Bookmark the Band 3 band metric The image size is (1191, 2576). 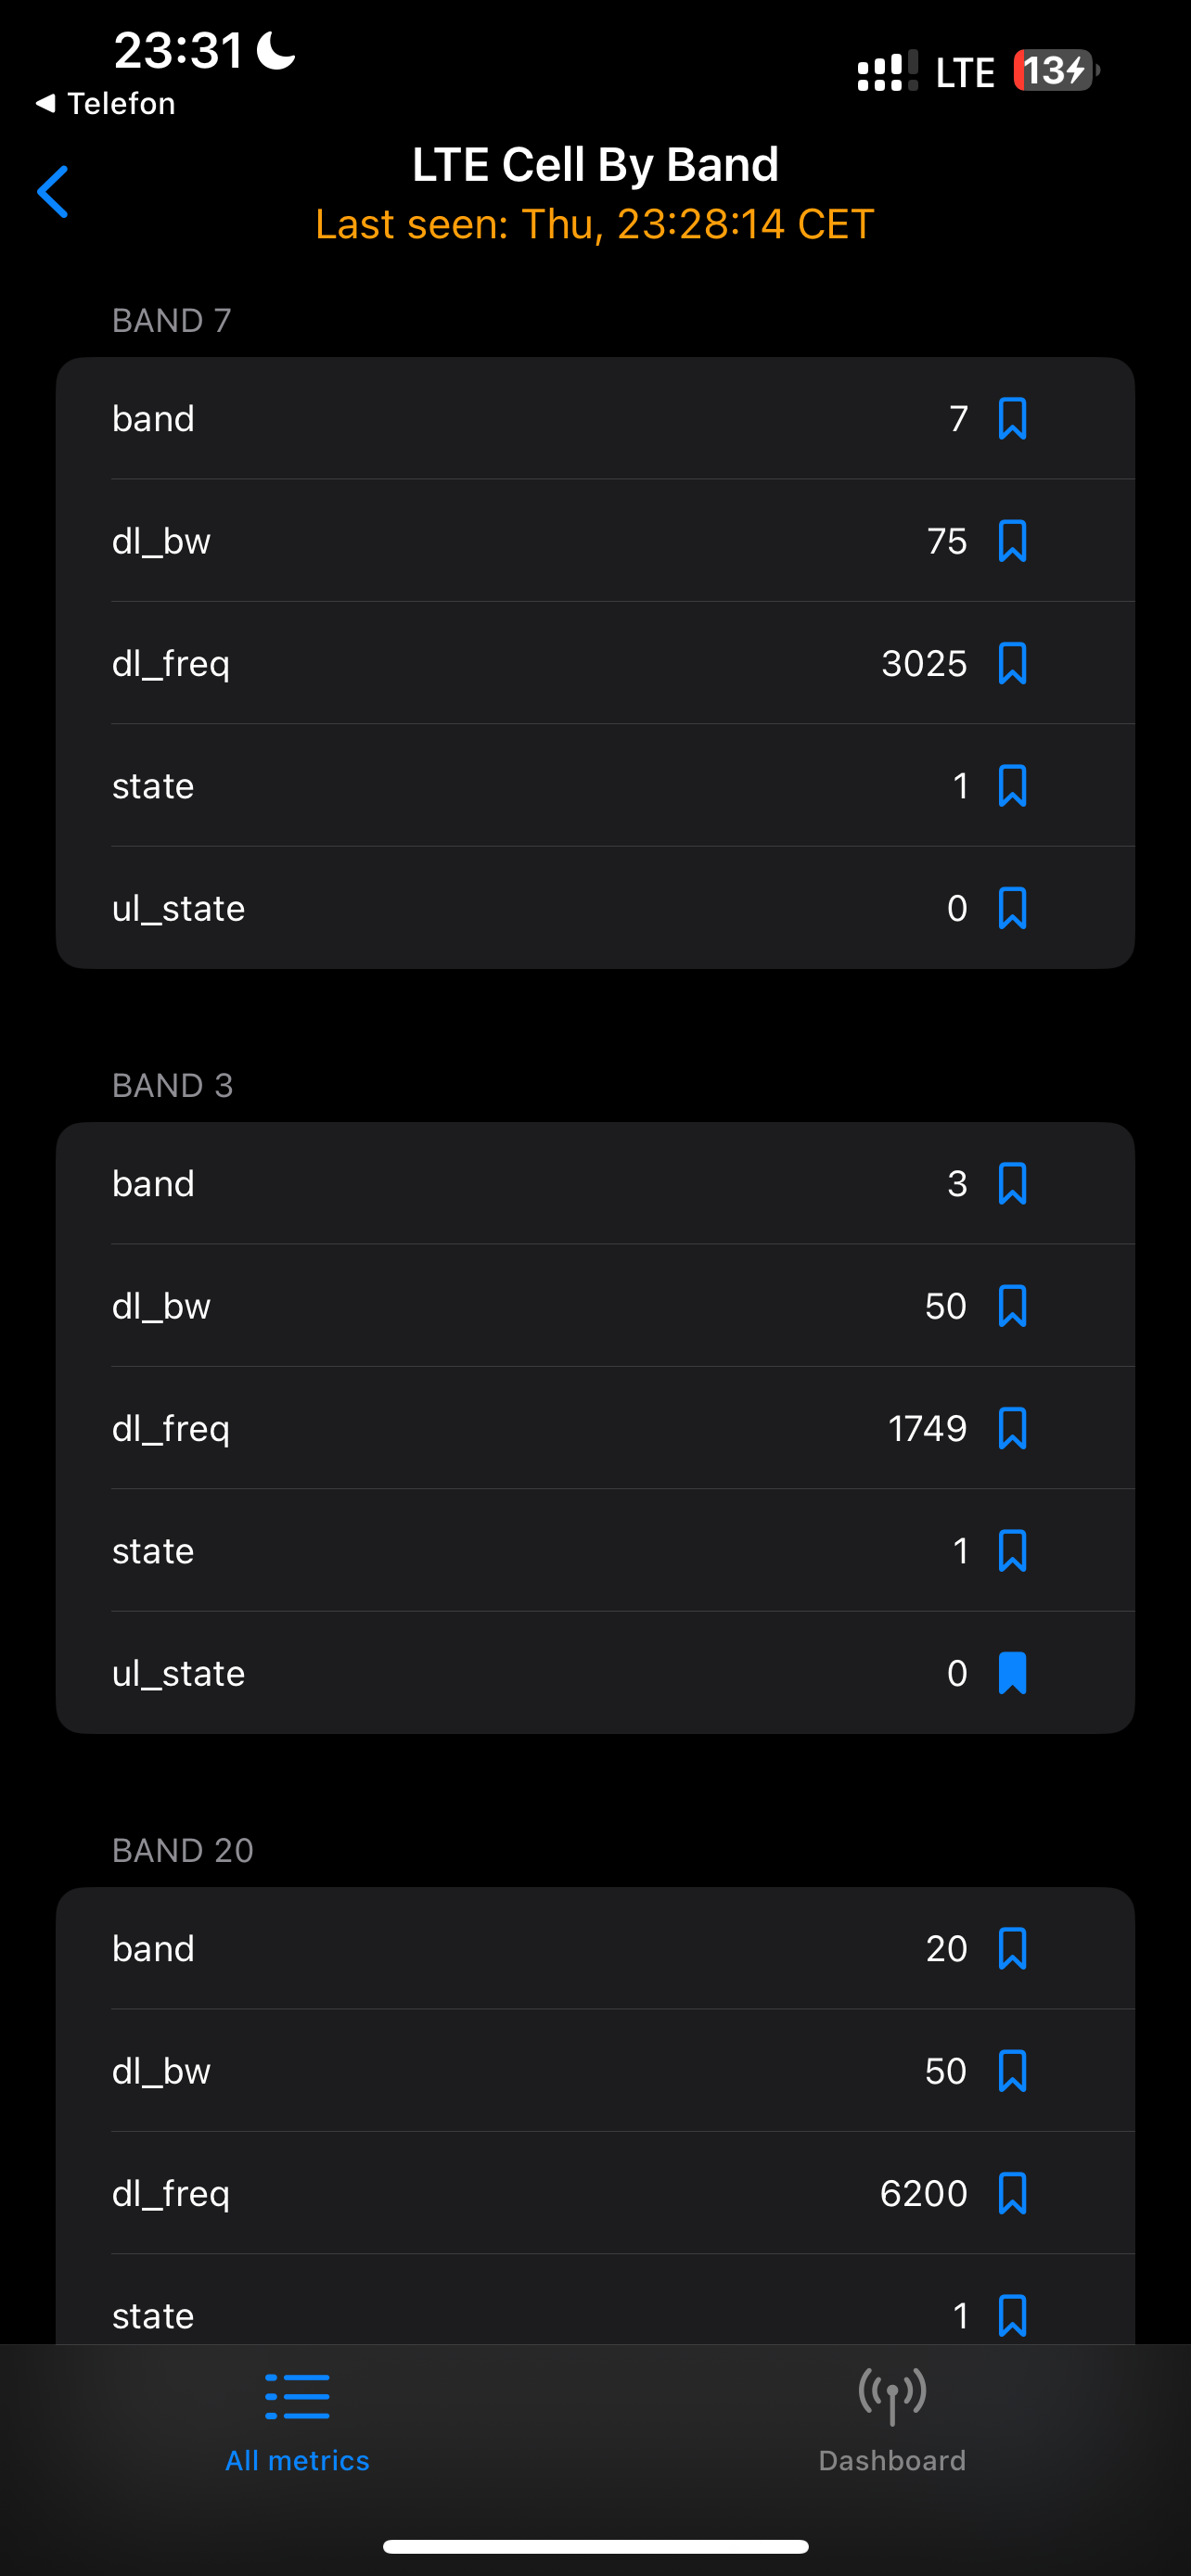click(1012, 1184)
